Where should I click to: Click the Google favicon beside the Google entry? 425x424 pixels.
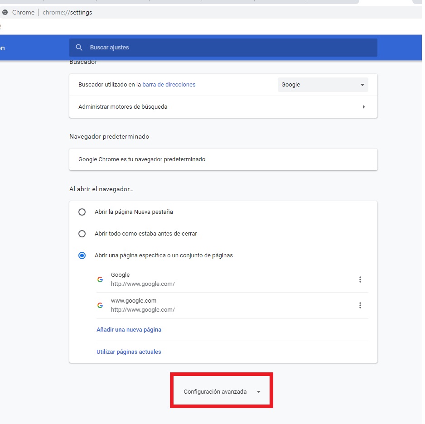[100, 279]
